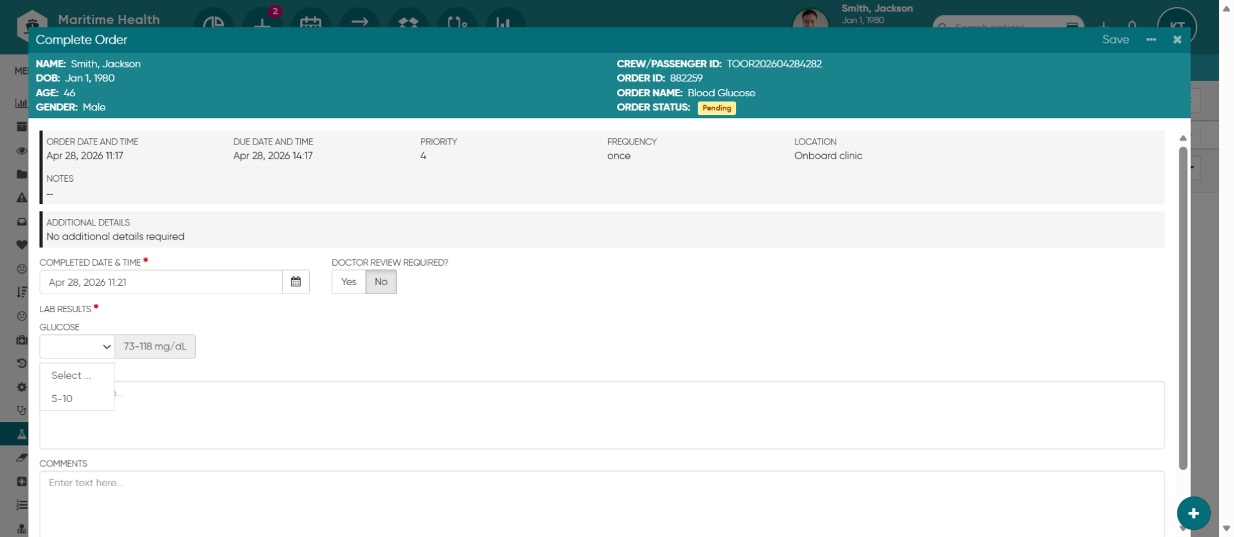Image resolution: width=1234 pixels, height=537 pixels.
Task: Click the crew ID TOOR202604284282
Action: click(774, 64)
